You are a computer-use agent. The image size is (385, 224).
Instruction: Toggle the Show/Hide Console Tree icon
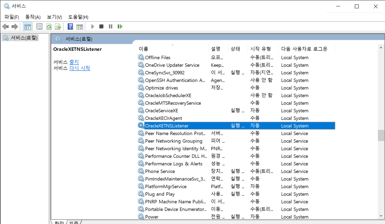[x=28, y=27]
